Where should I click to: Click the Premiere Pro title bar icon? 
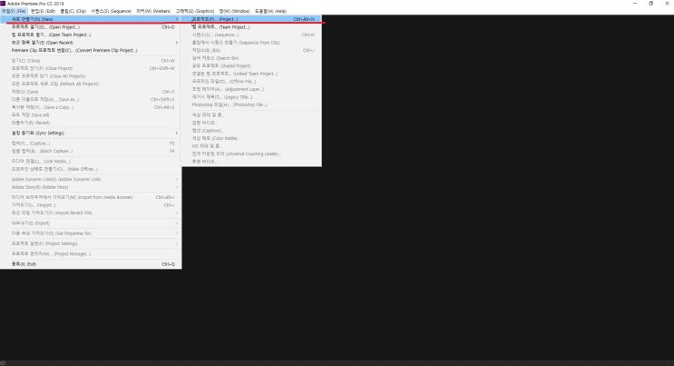click(x=3, y=4)
